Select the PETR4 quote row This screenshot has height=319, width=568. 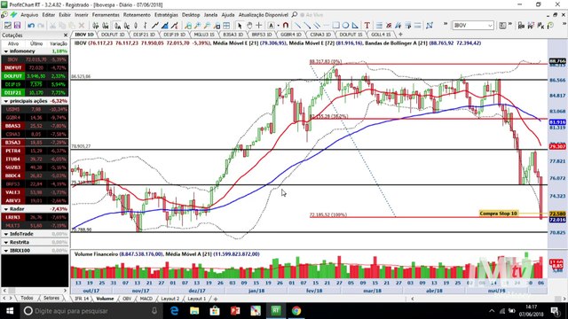pos(35,151)
